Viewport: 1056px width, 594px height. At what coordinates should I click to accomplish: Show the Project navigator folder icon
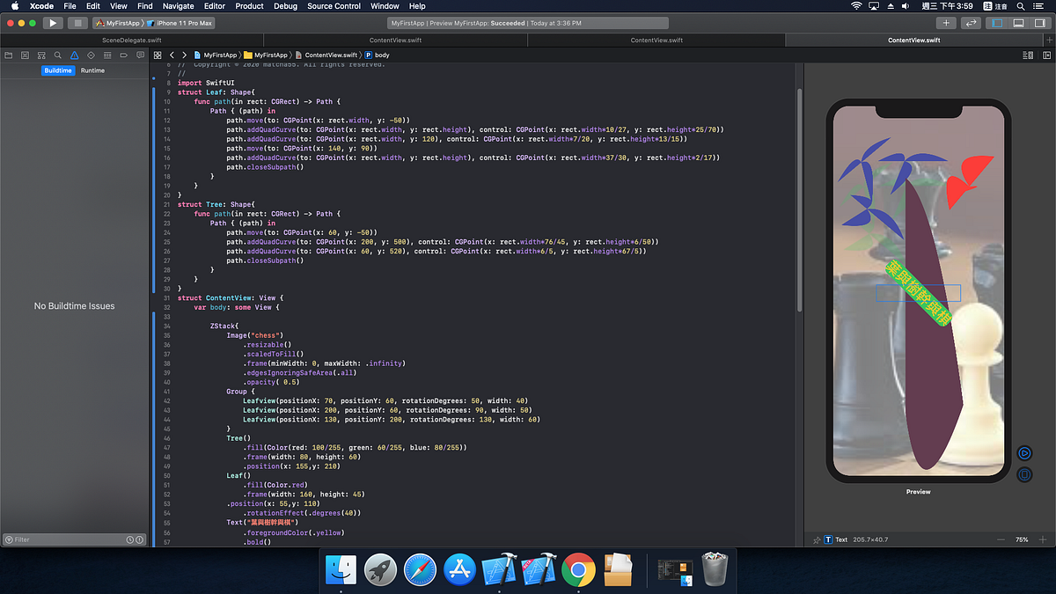9,55
